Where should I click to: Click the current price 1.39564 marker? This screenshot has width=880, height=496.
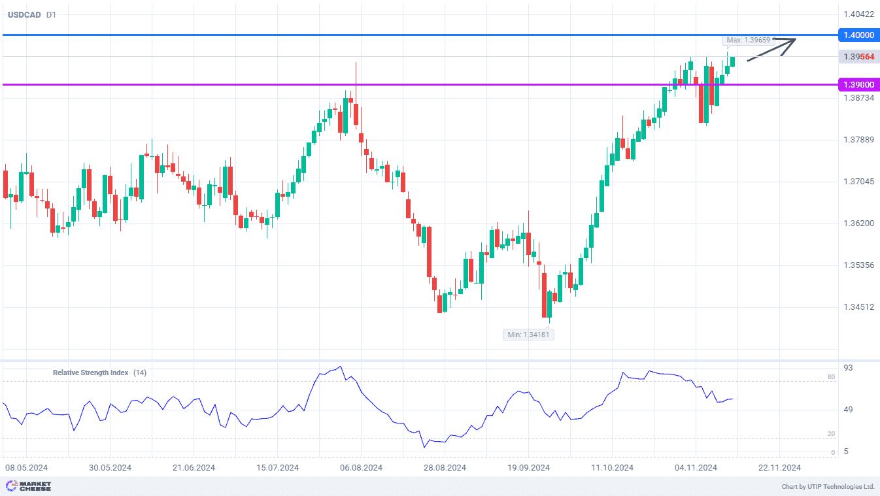(x=858, y=57)
